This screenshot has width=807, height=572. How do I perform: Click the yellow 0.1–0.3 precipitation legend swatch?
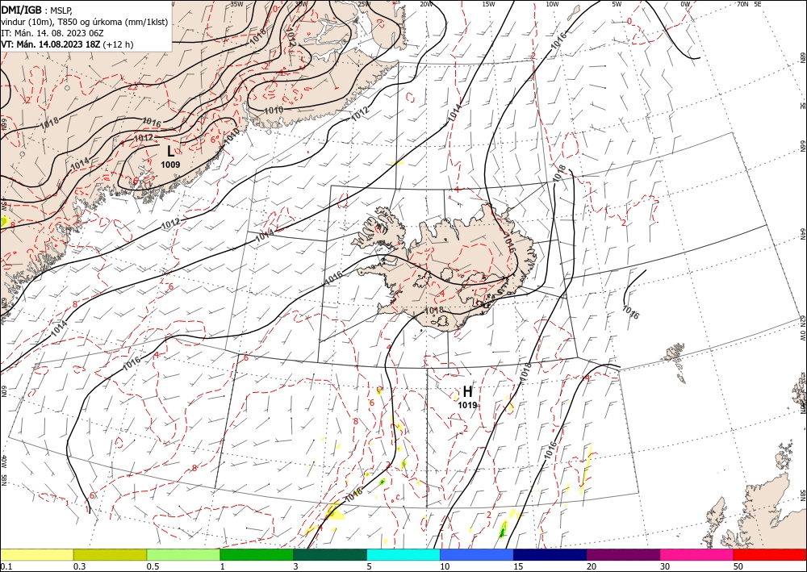point(36,554)
